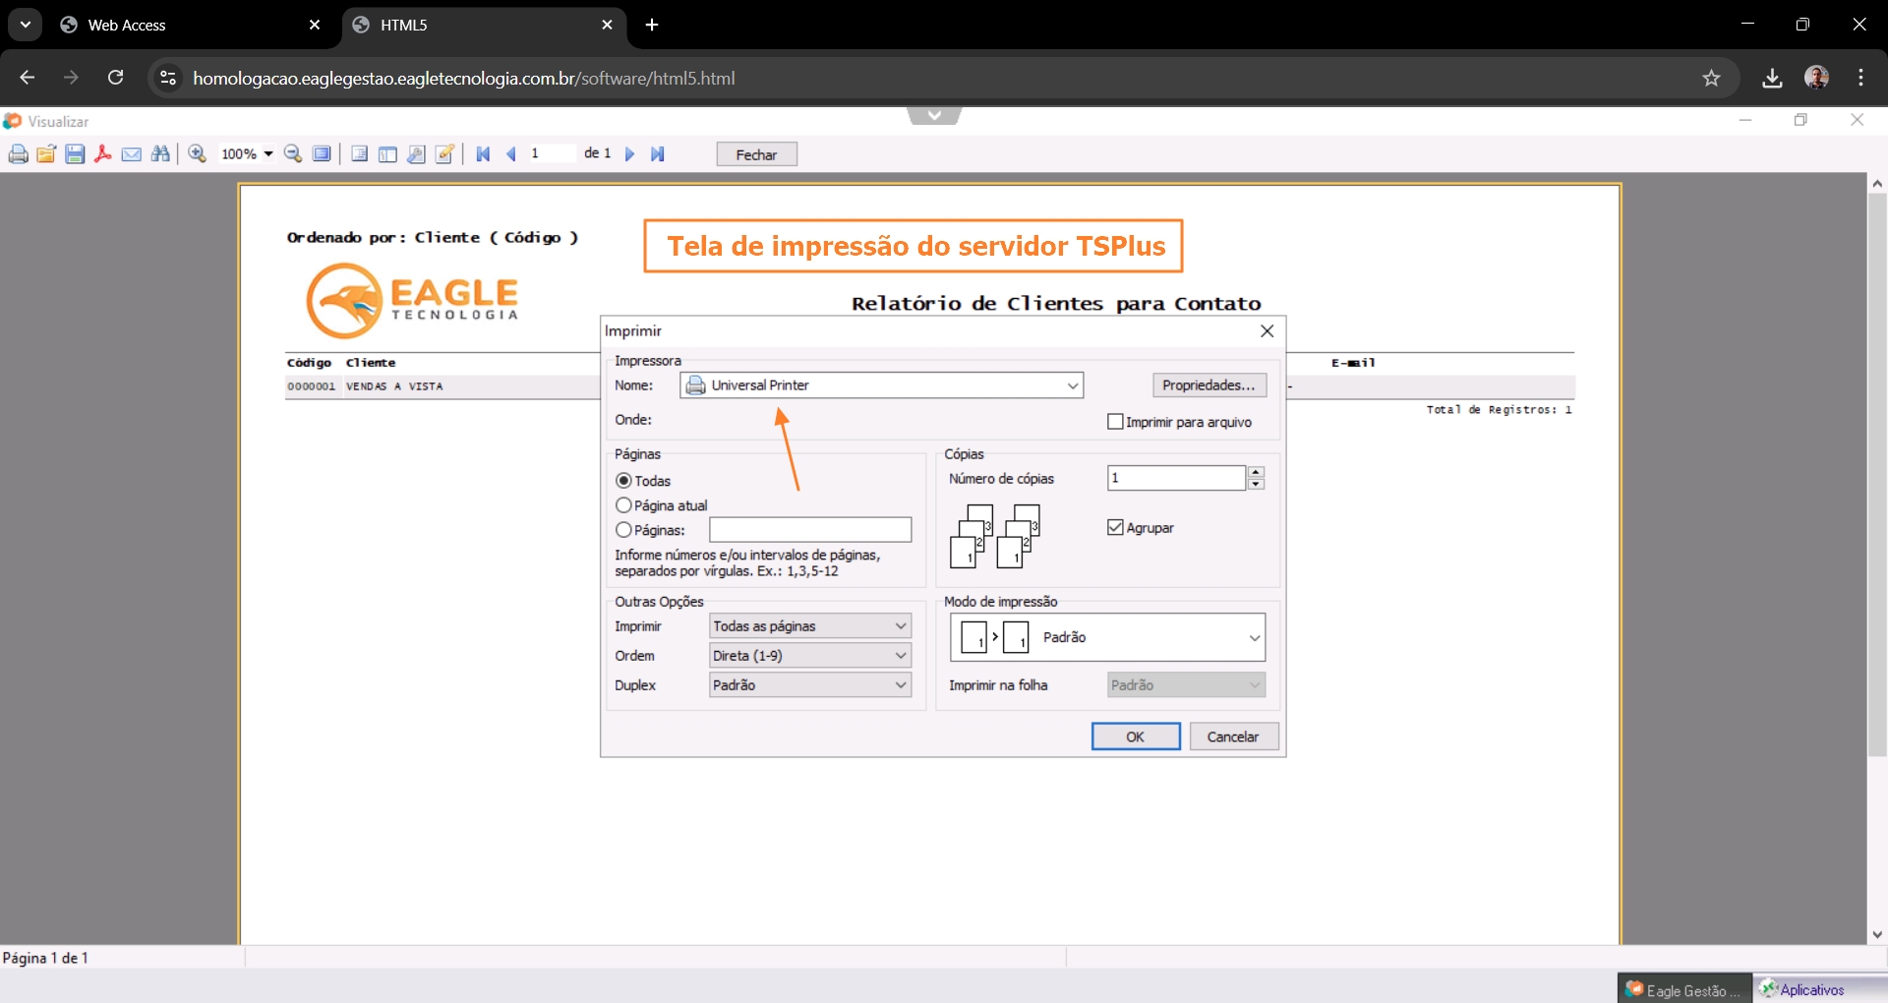Open the Imprimir na folha dropdown
The width and height of the screenshot is (1888, 1003).
click(x=1186, y=685)
